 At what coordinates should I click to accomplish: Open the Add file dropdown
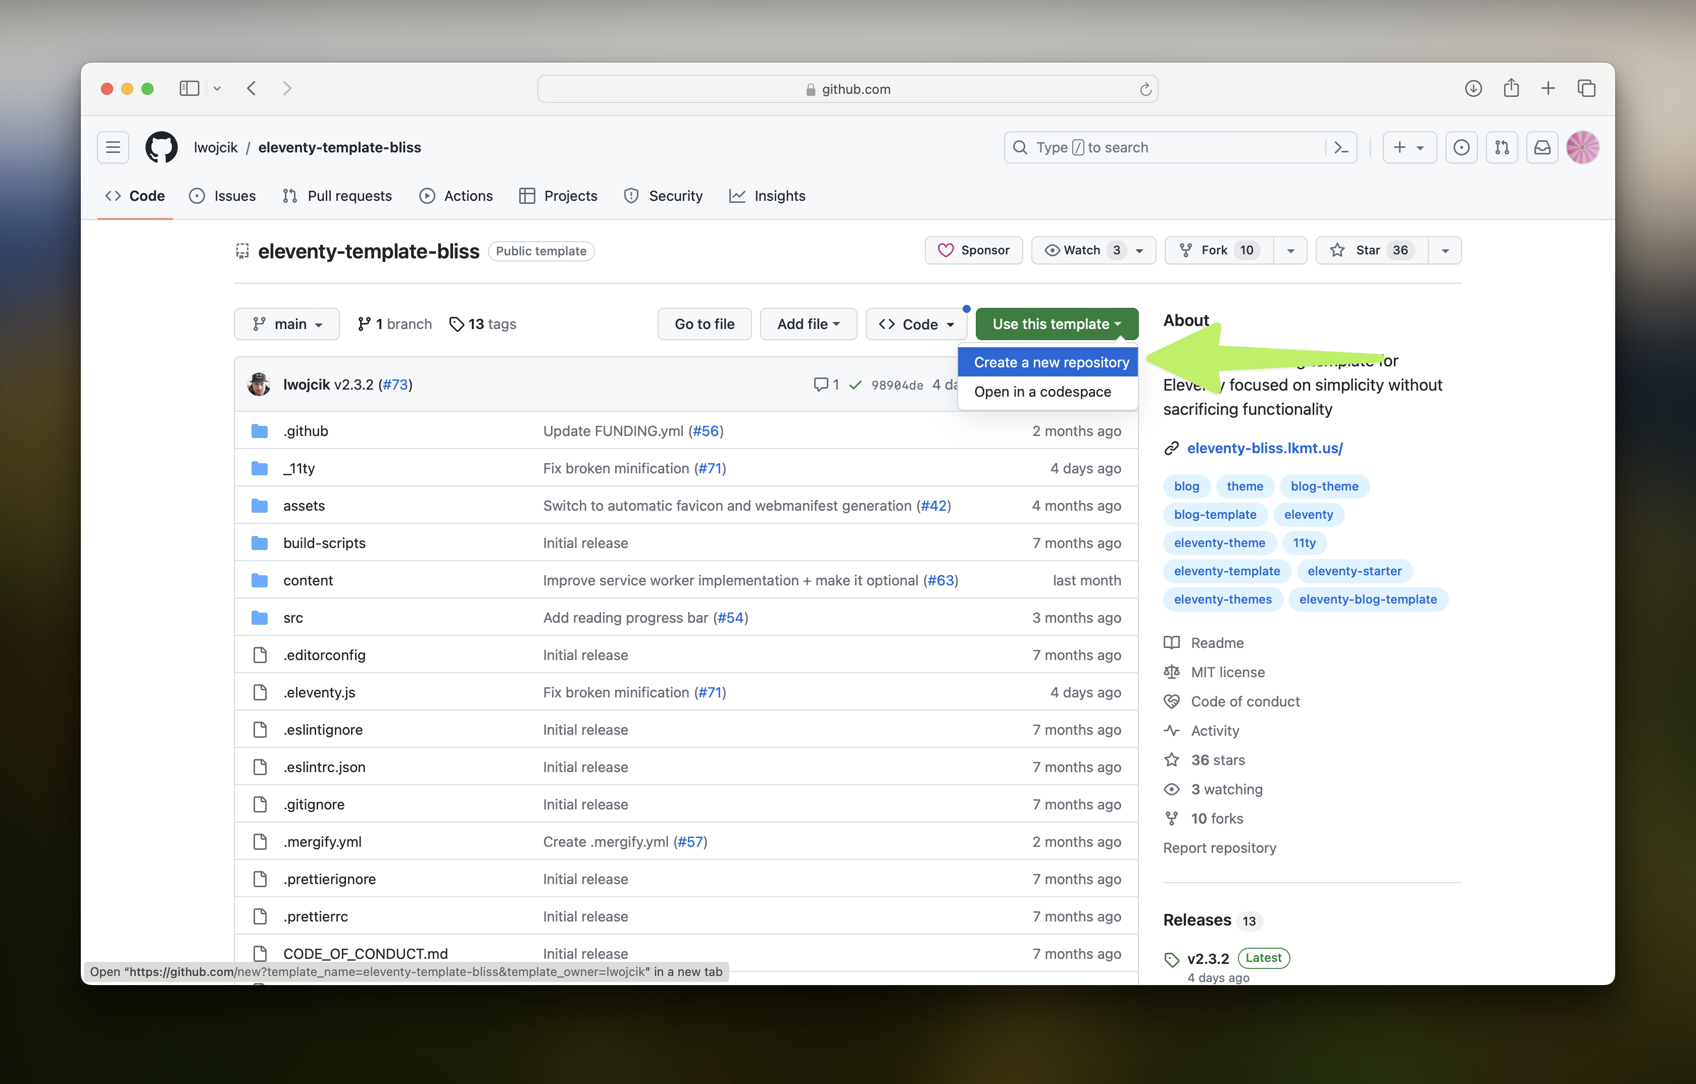(808, 324)
